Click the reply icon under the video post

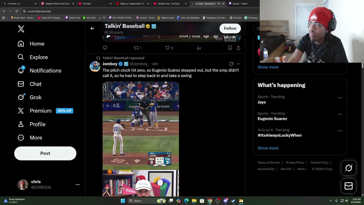[x=105, y=48]
